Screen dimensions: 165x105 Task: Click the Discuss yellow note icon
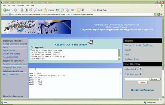79,10
